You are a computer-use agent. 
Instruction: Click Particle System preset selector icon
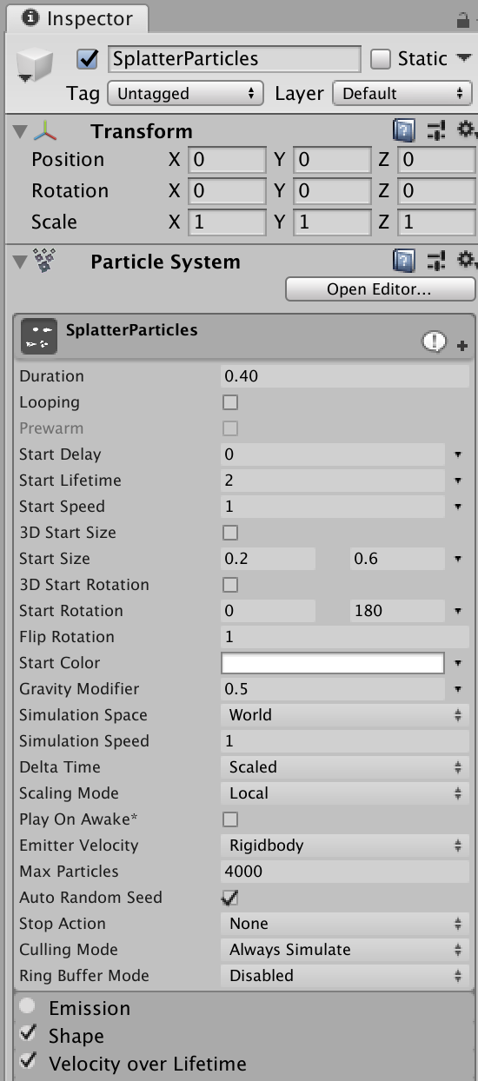(x=436, y=260)
